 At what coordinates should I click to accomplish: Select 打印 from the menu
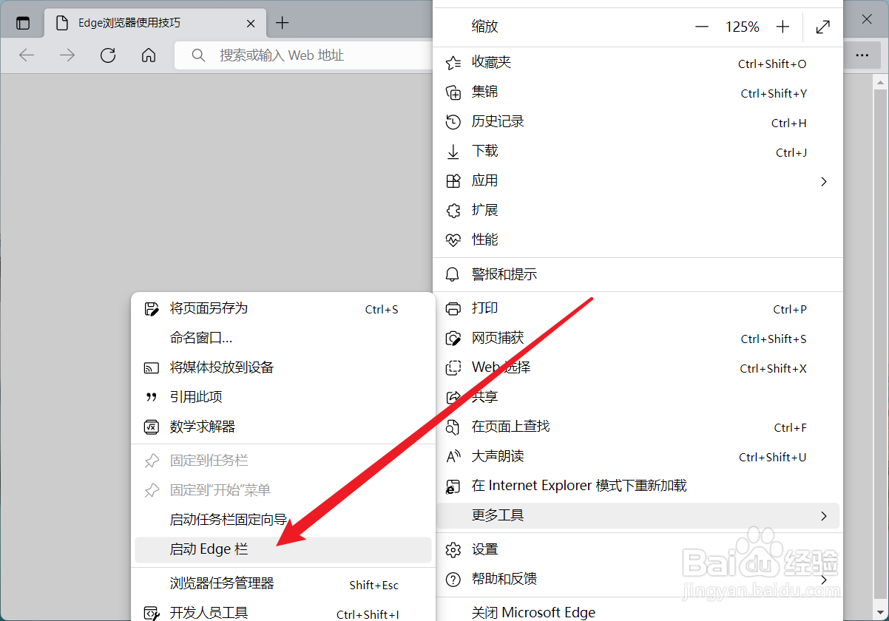(x=638, y=308)
